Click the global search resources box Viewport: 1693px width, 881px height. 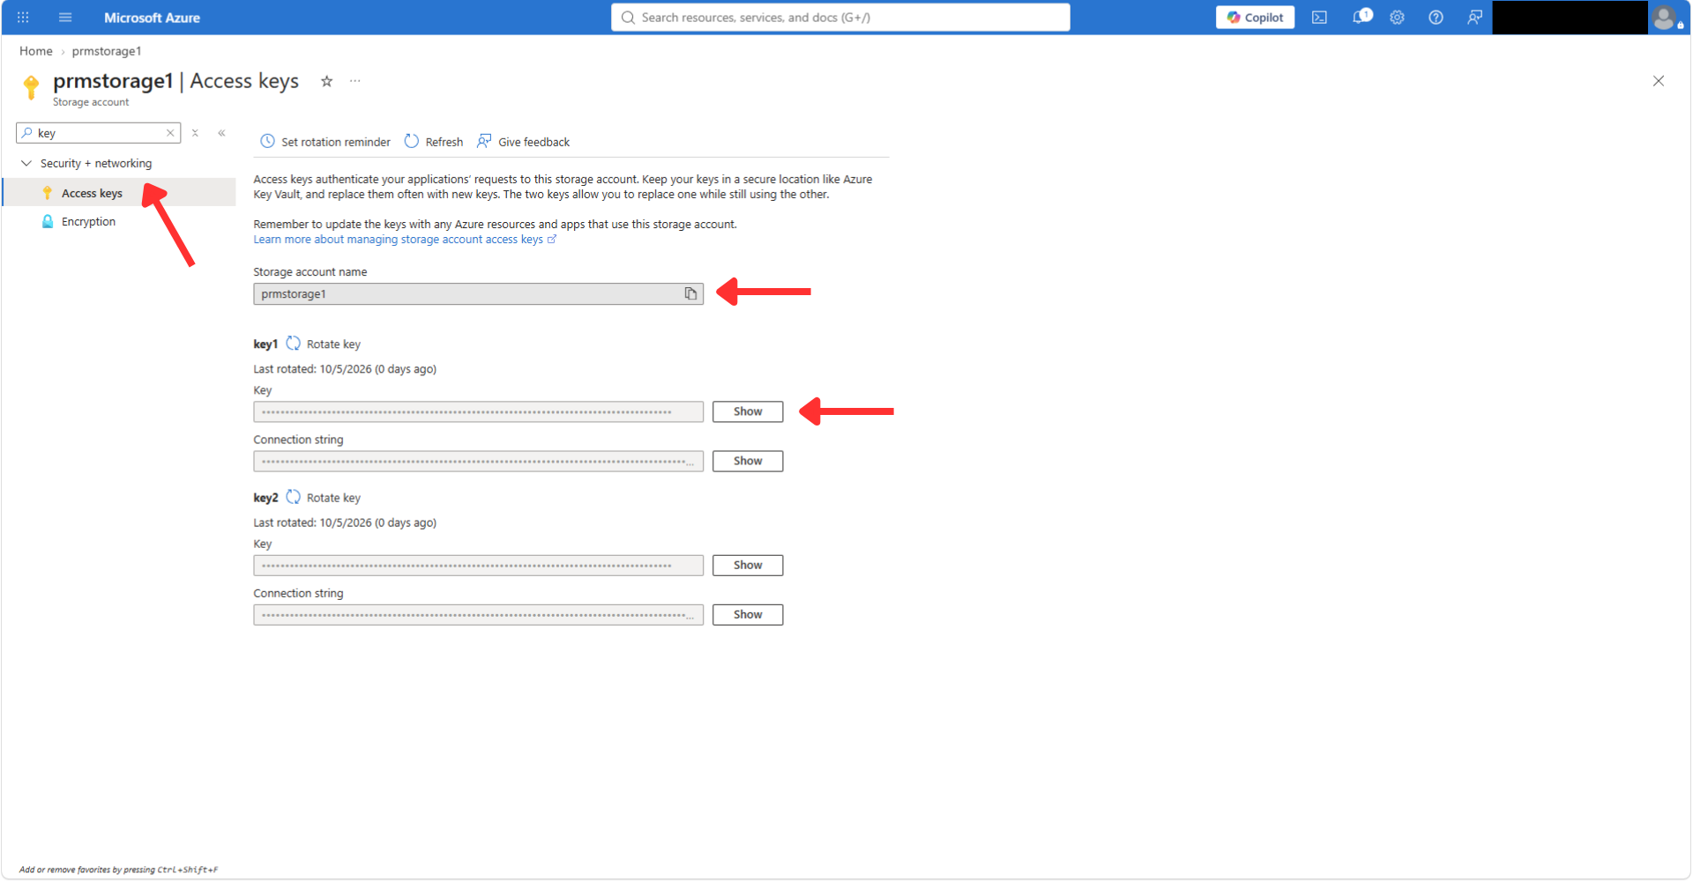(840, 18)
